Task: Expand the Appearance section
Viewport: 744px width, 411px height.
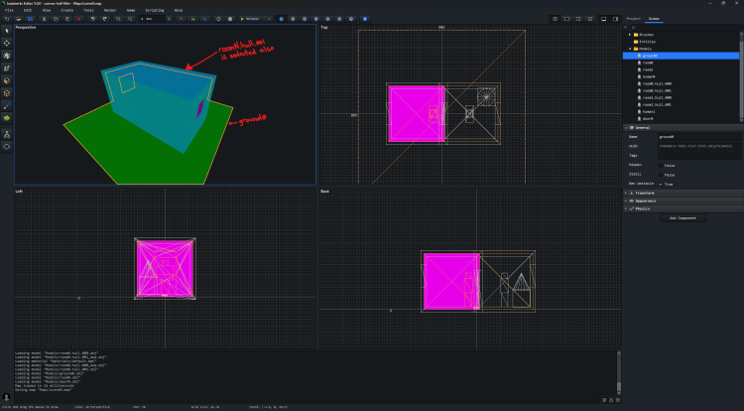Action: [645, 201]
